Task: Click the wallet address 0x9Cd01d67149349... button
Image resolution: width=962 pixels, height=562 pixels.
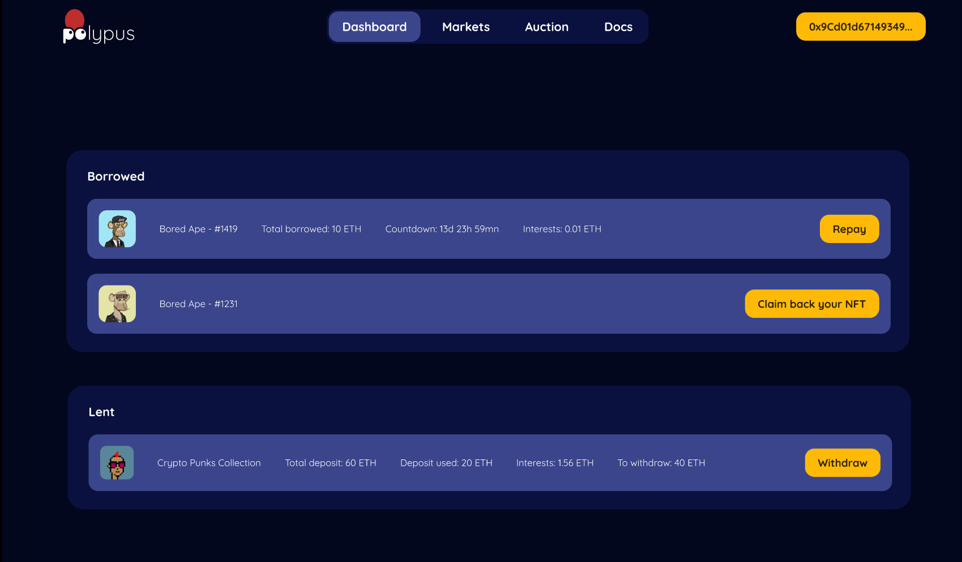Action: coord(861,27)
